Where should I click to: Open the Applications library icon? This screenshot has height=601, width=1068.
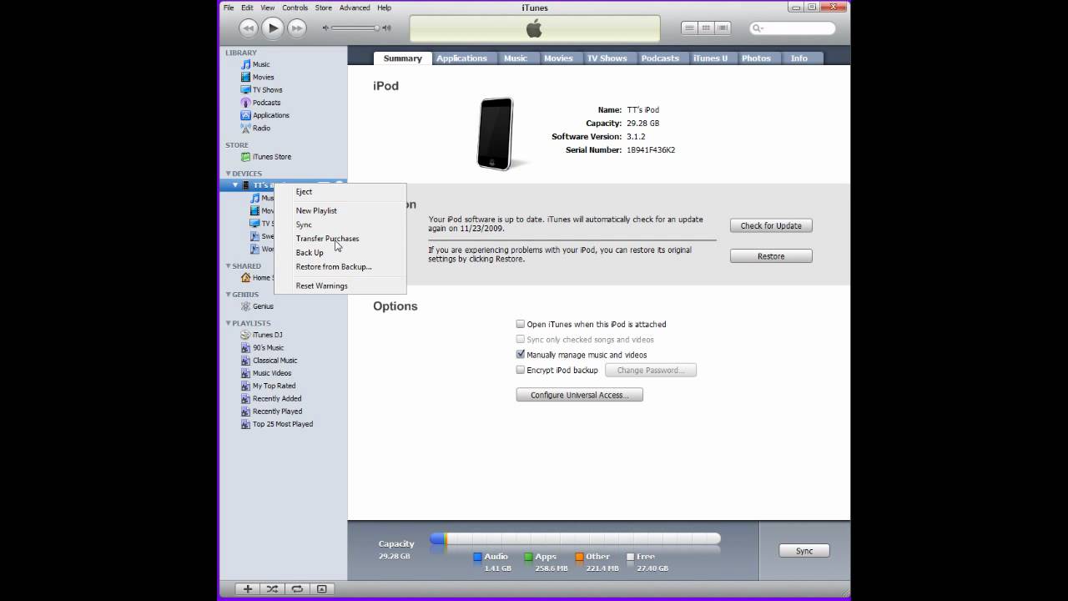(x=245, y=115)
